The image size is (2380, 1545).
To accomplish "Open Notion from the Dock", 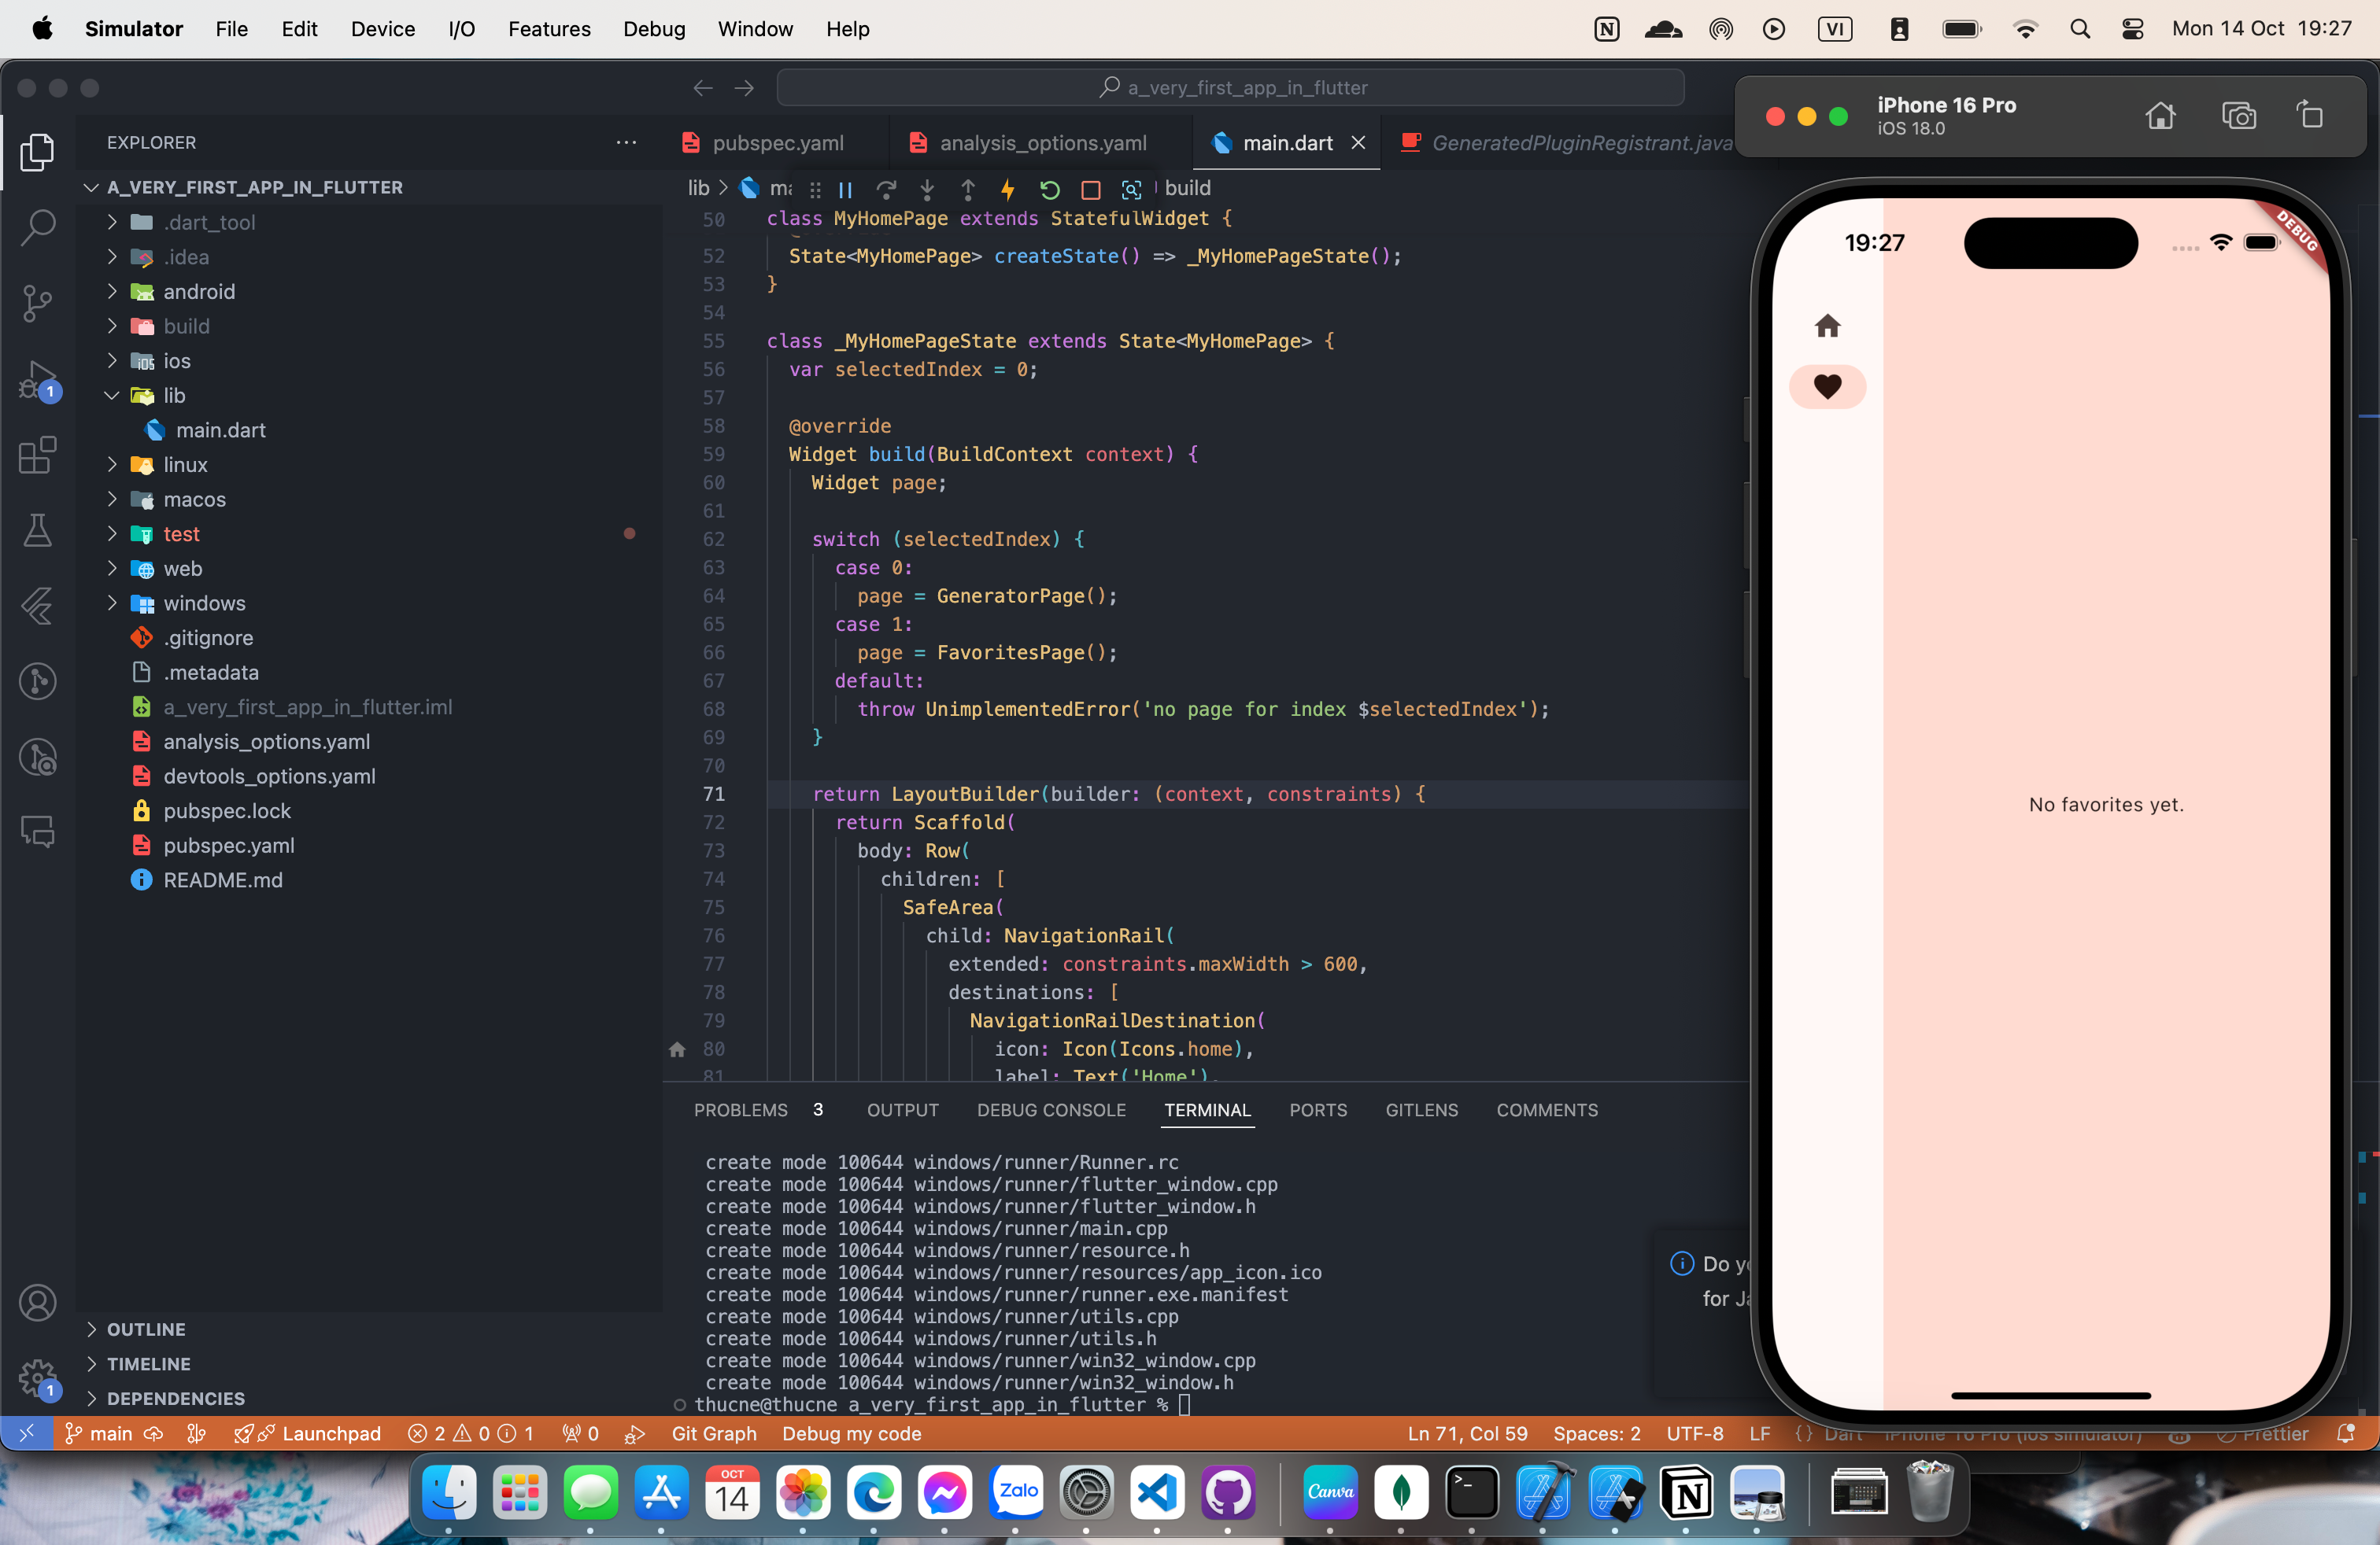I will [1686, 1493].
